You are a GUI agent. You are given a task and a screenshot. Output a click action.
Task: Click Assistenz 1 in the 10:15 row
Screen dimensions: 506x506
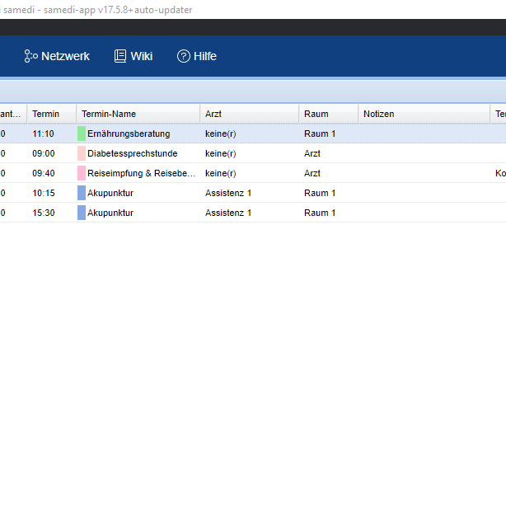point(228,193)
